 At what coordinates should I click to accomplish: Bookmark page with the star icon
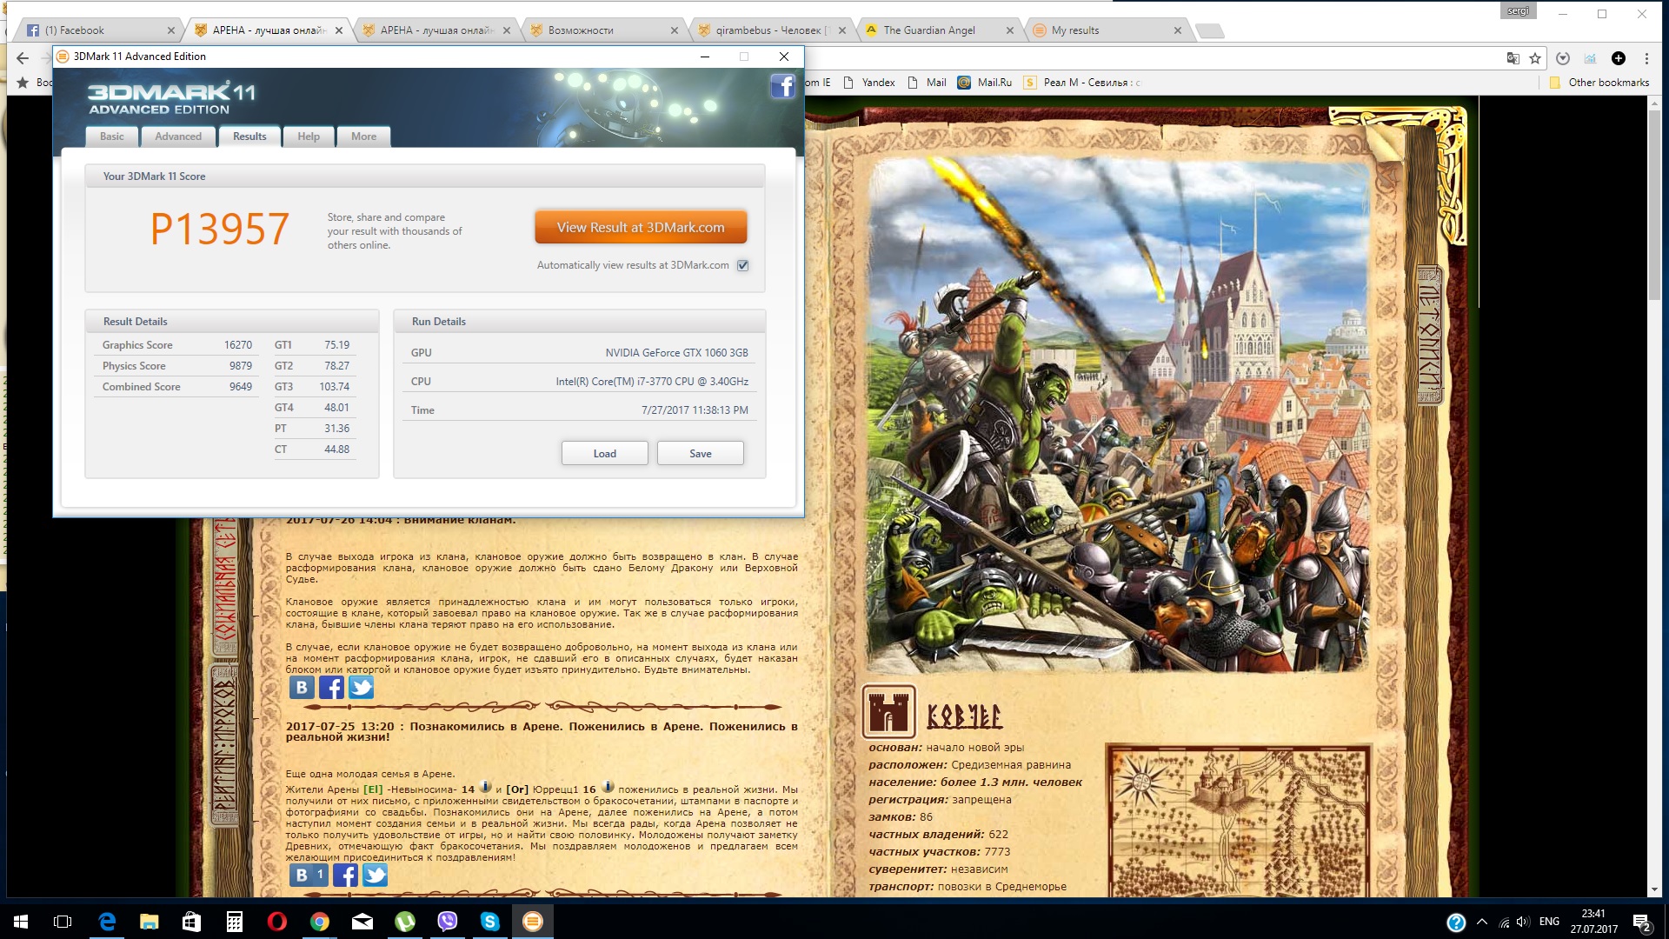tap(1535, 58)
